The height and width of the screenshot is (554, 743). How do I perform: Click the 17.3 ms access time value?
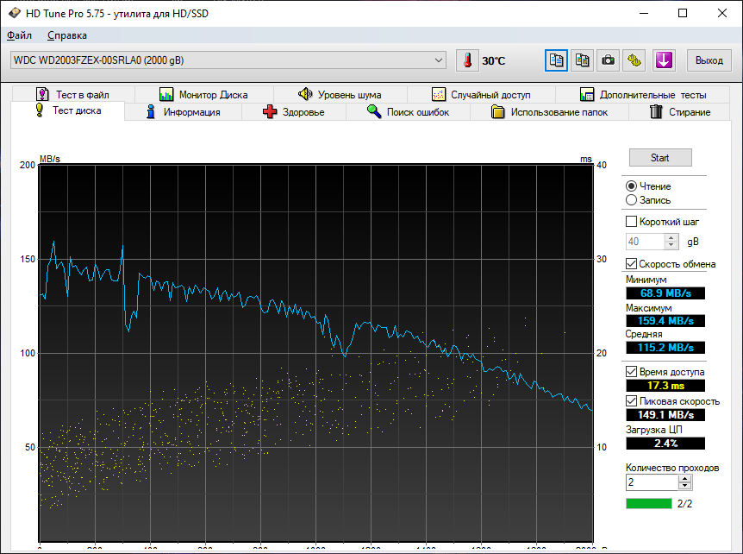click(x=665, y=386)
